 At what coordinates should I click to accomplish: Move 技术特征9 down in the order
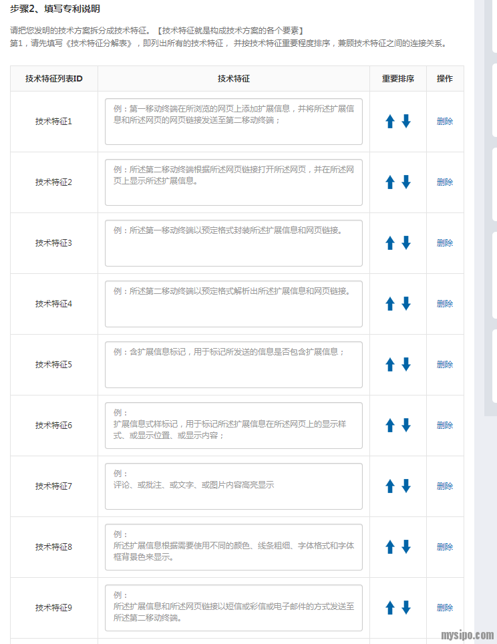click(x=406, y=608)
